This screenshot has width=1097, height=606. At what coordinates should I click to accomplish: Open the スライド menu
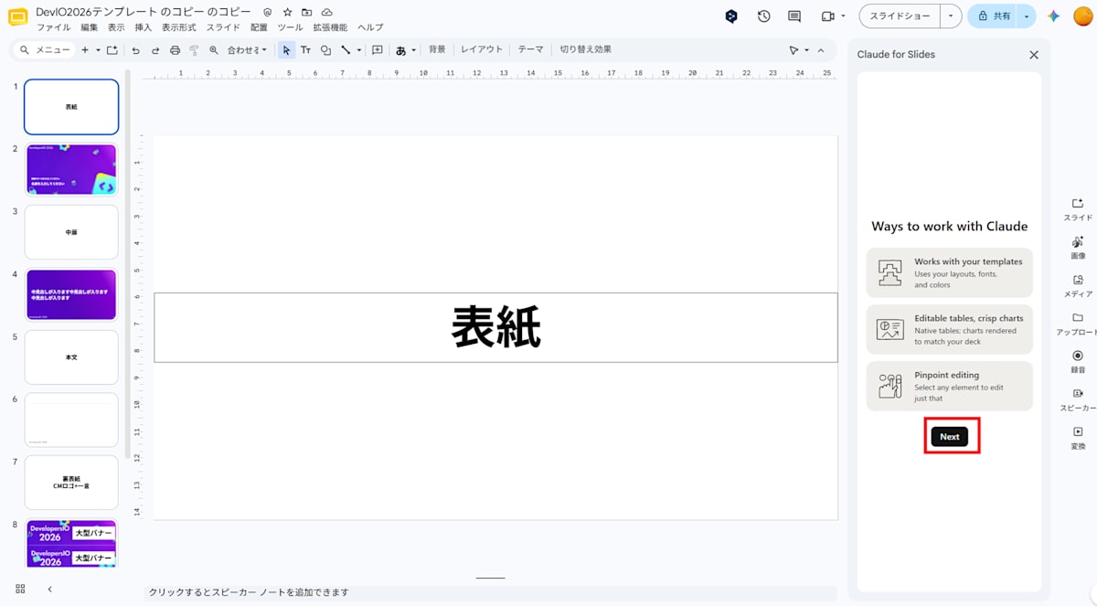coord(223,27)
